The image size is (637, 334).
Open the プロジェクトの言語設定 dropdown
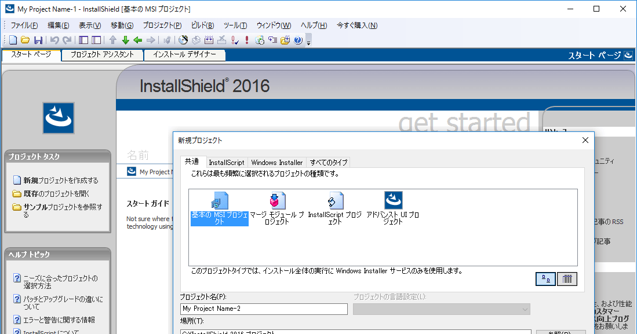click(442, 309)
